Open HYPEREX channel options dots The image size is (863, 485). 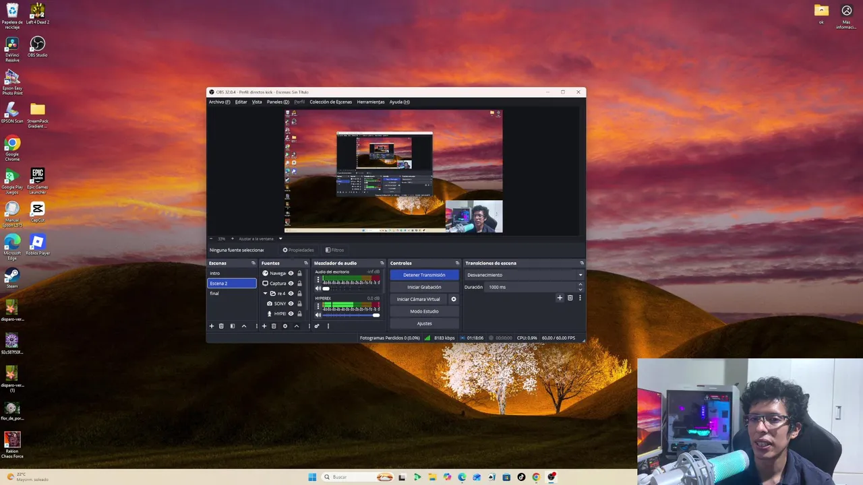pyautogui.click(x=318, y=307)
